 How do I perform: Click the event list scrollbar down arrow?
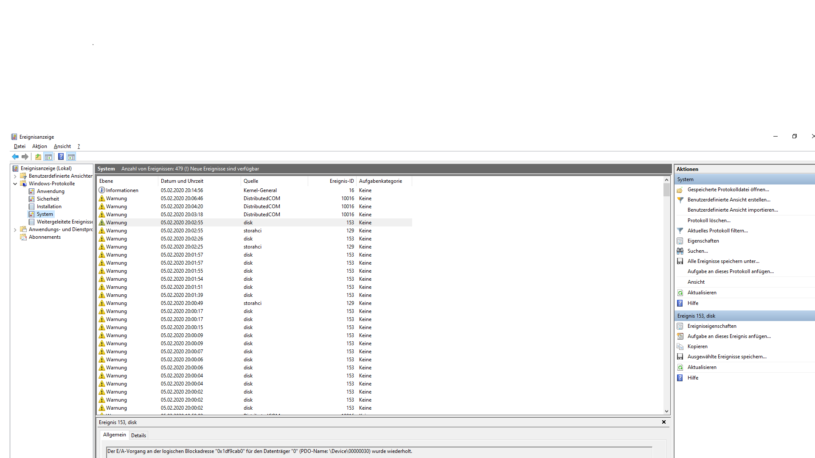[x=666, y=411]
